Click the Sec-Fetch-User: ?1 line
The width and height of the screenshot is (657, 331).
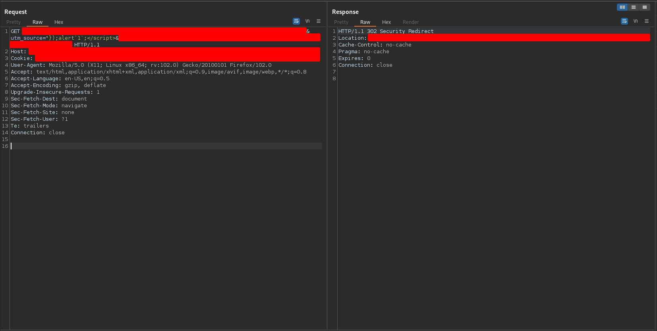[39, 119]
